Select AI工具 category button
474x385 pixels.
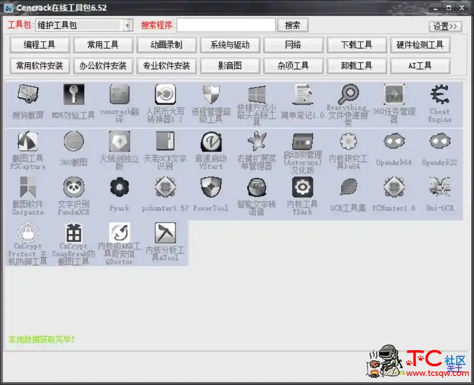coord(420,66)
